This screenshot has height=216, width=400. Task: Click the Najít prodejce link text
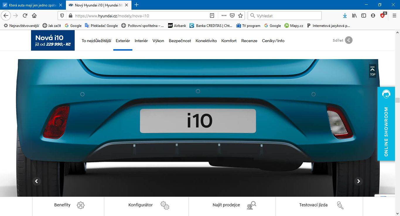click(226, 205)
